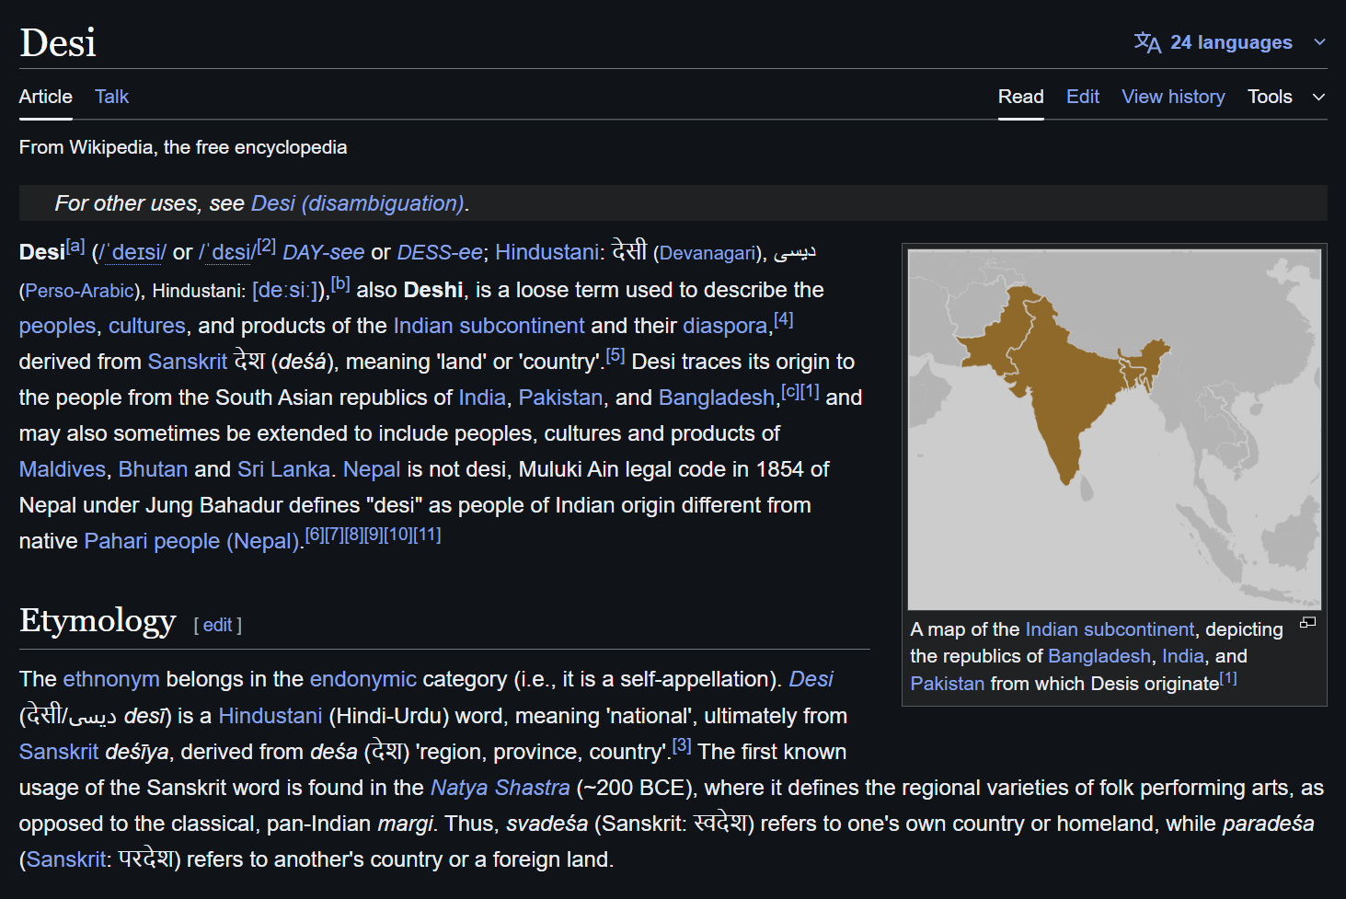Screen dimensions: 1346x899
Task: Click the Indian subcontinent link in caption
Action: (x=1110, y=629)
